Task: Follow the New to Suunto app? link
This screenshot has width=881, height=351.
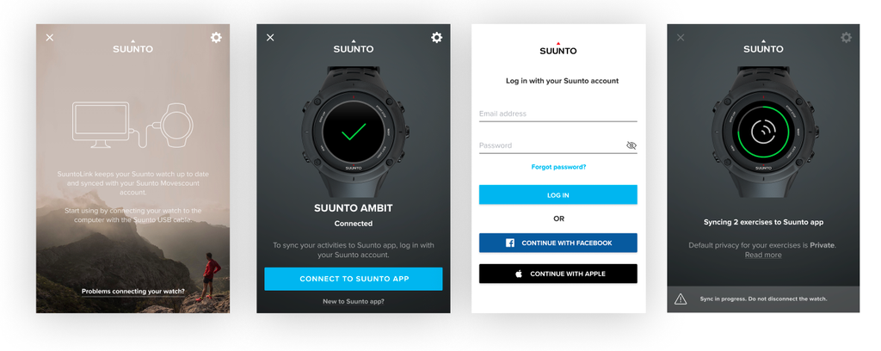Action: click(354, 302)
